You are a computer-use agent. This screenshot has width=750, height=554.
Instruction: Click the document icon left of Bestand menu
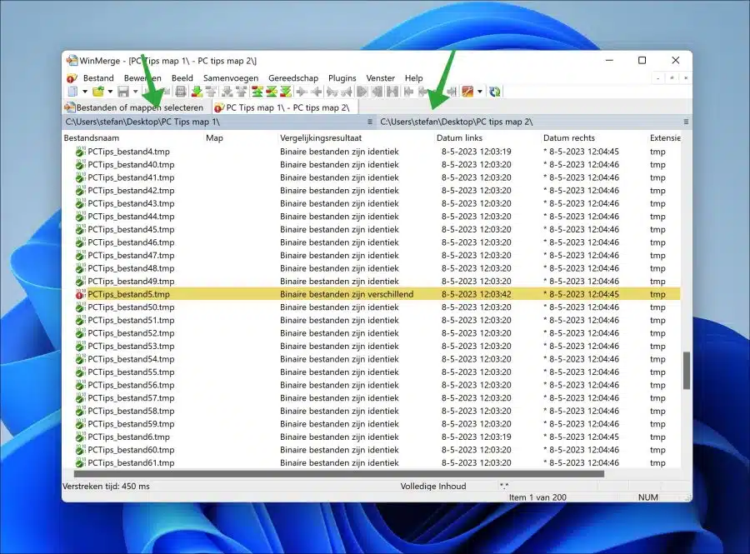72,78
